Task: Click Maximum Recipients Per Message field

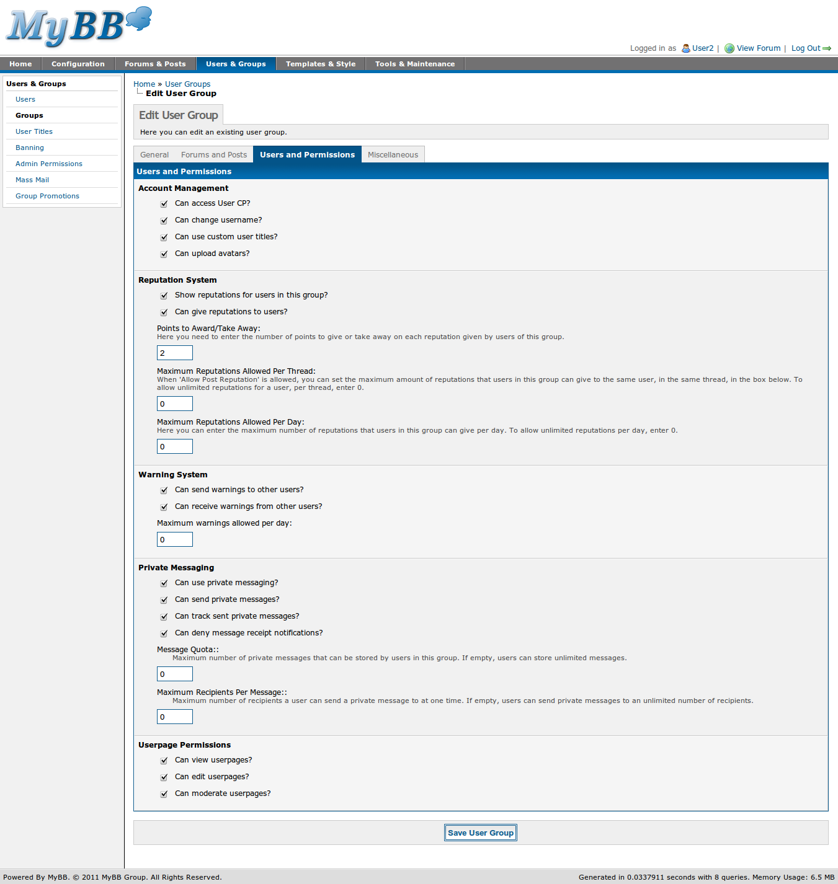Action: [175, 717]
